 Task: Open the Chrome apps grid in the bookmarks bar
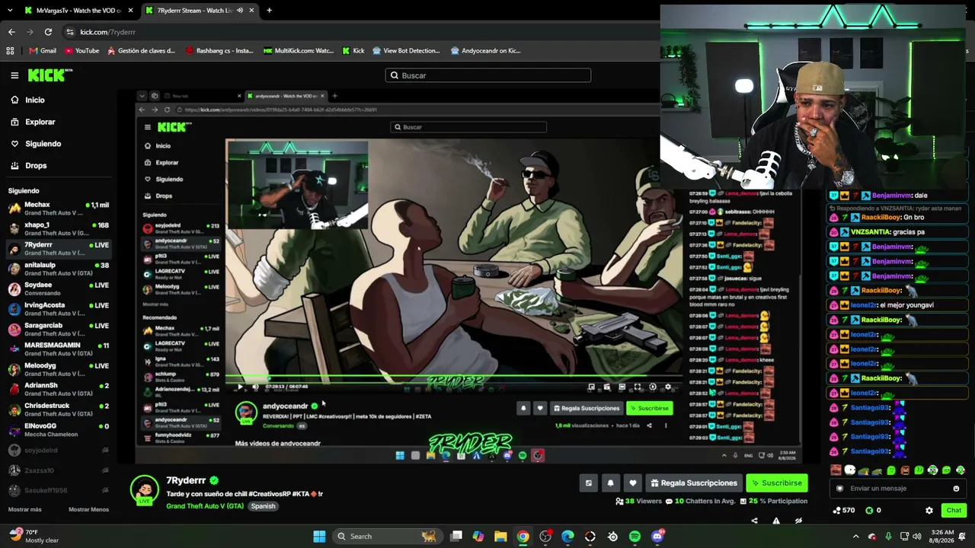10,51
